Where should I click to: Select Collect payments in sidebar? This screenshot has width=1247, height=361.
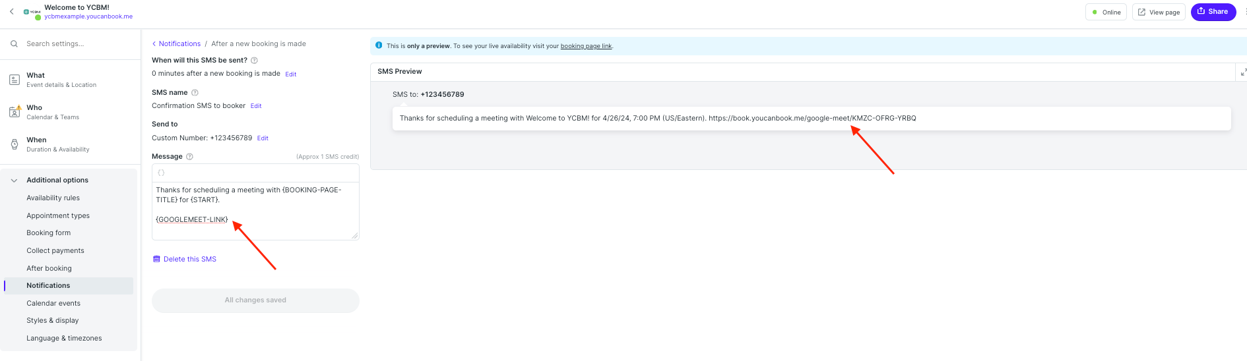pyautogui.click(x=55, y=250)
